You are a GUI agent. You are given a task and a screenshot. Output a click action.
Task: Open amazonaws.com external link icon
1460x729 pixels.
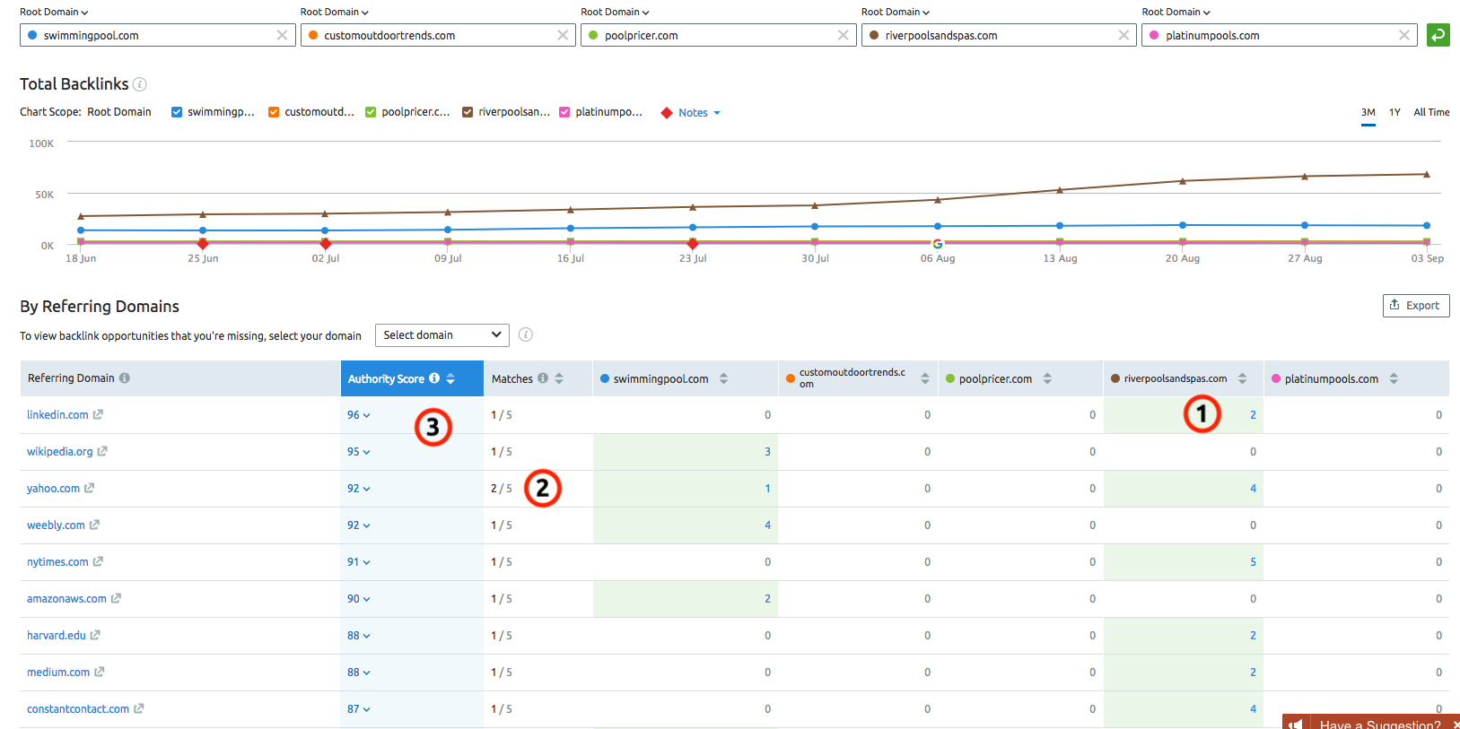[116, 598]
